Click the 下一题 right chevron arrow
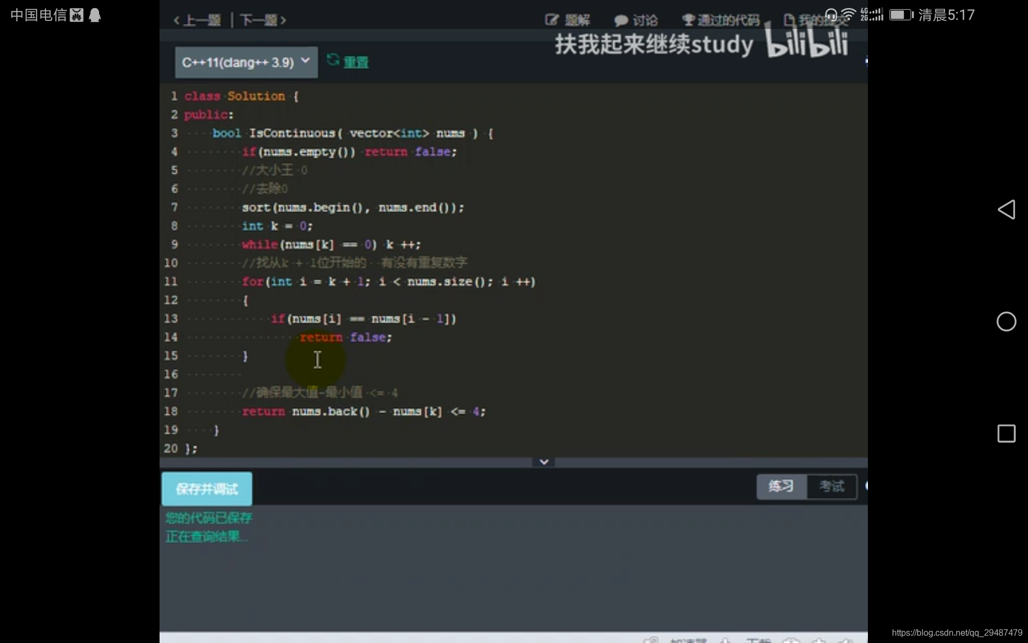Image resolution: width=1028 pixels, height=643 pixels. (x=283, y=20)
